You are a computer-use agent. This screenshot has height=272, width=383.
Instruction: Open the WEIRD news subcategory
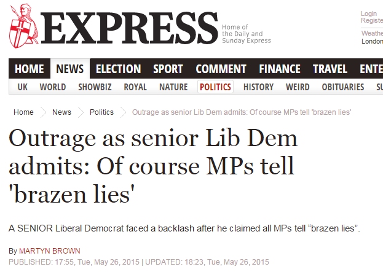pos(298,87)
